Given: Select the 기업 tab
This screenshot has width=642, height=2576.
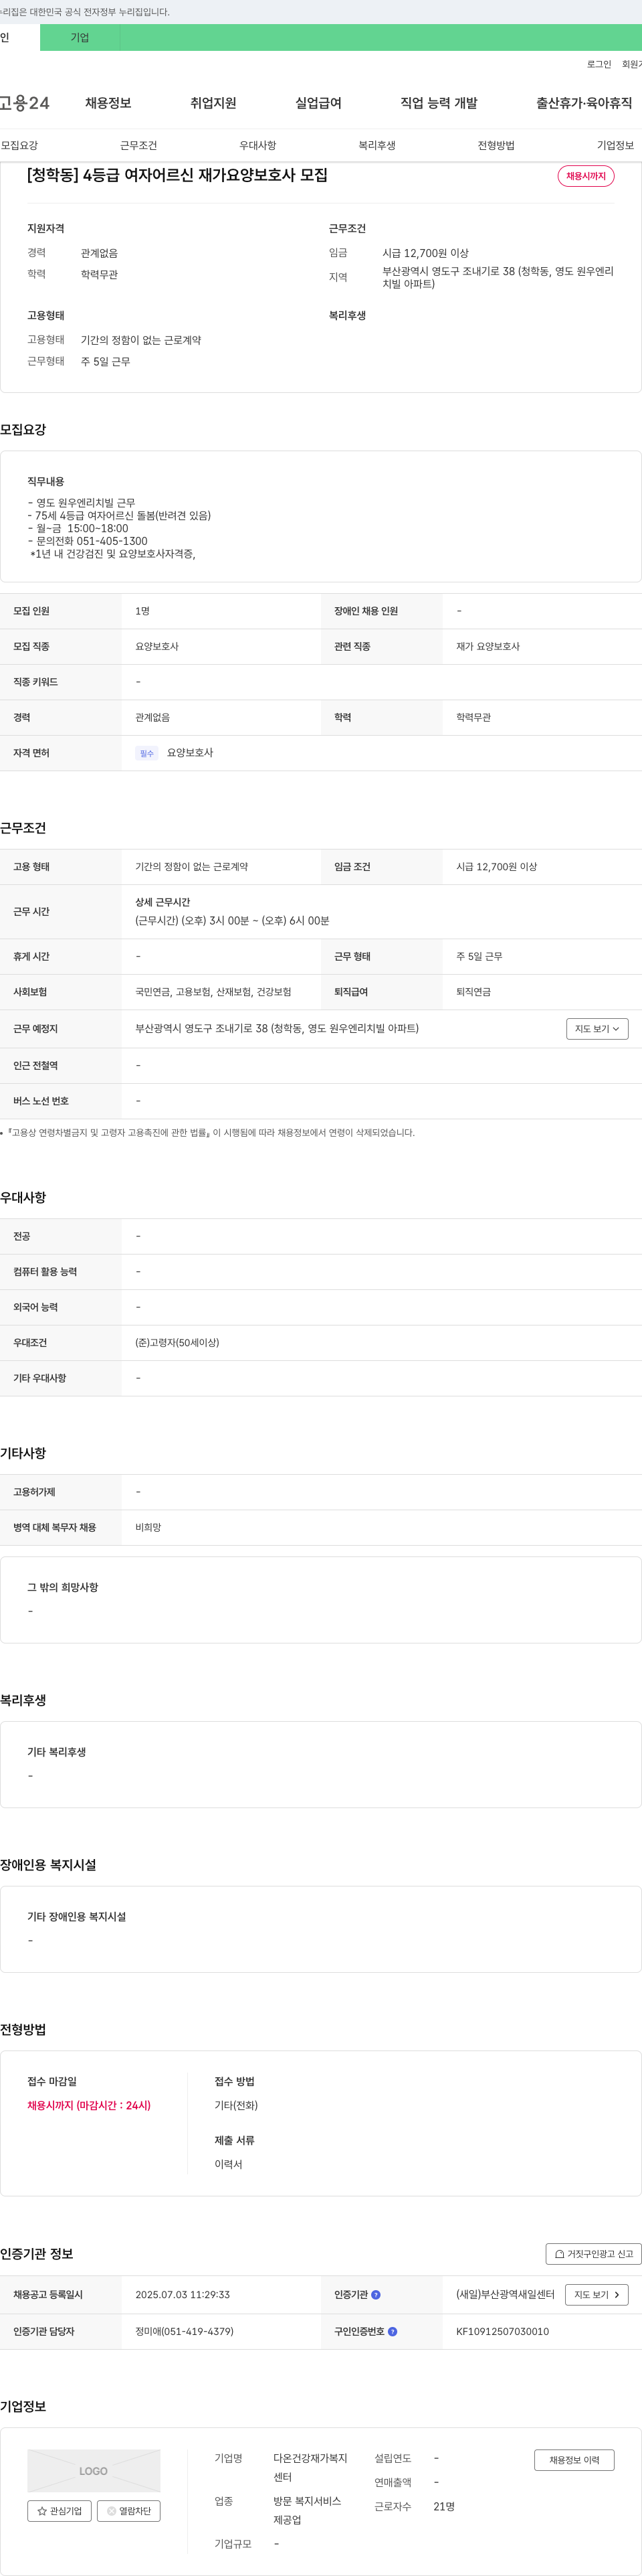Looking at the screenshot, I should click(x=80, y=38).
